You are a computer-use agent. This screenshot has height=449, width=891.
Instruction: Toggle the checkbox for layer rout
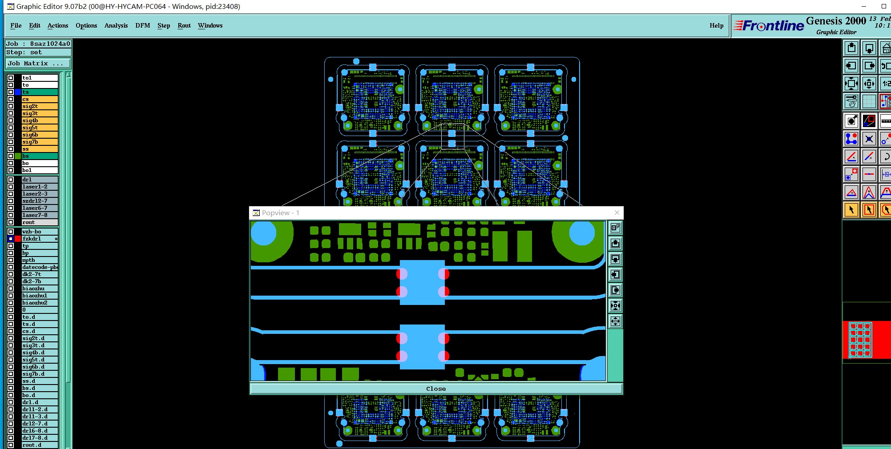(x=11, y=222)
